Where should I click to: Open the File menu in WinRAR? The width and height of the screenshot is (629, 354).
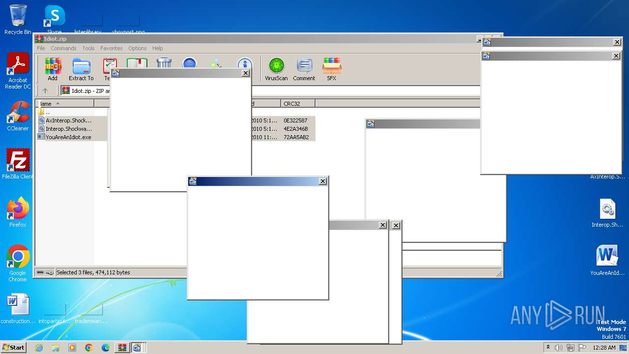point(41,48)
